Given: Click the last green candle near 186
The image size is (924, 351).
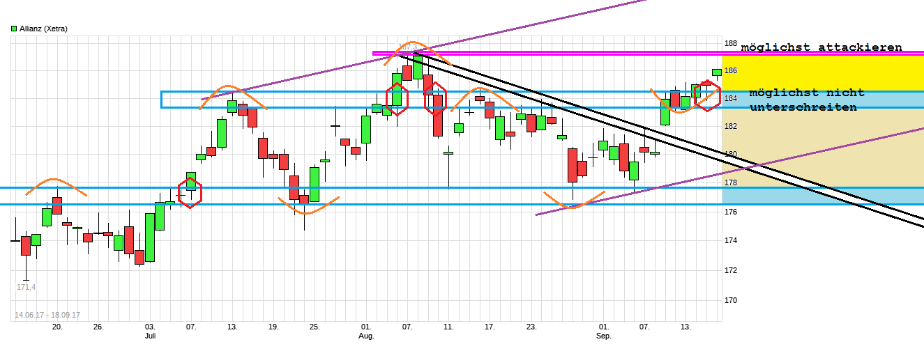Looking at the screenshot, I should click(716, 72).
